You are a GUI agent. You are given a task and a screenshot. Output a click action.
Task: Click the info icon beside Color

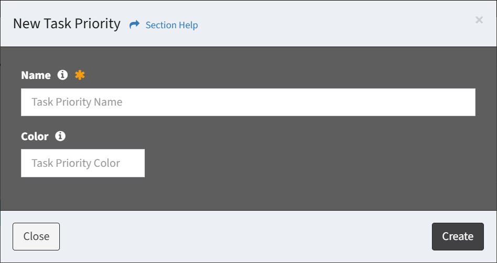click(x=60, y=136)
